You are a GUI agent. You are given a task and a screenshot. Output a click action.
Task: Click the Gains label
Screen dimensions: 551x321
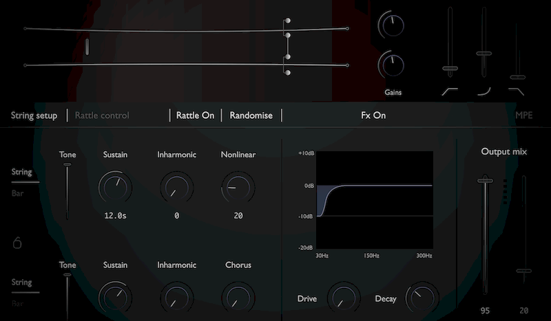pos(393,92)
